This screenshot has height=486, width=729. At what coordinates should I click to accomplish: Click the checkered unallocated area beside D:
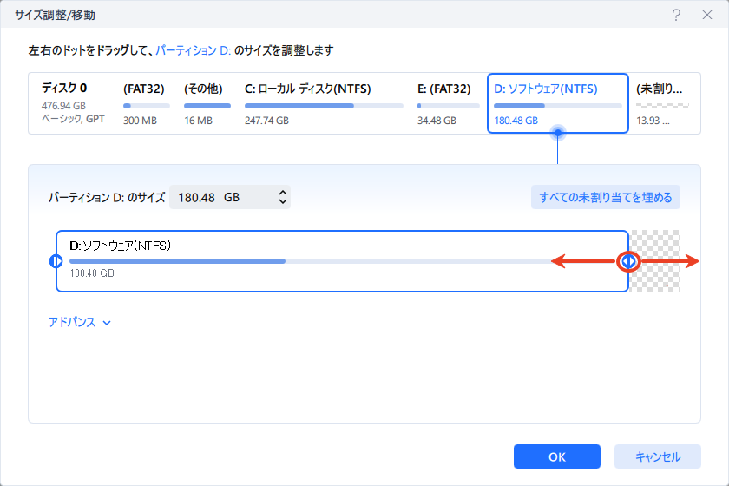[x=654, y=261]
